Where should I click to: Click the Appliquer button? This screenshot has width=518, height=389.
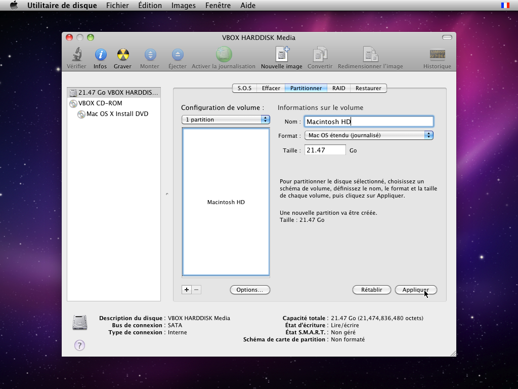415,290
